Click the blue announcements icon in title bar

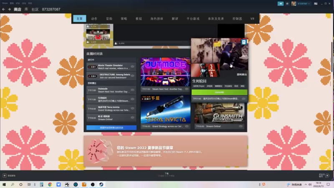(x=281, y=4)
